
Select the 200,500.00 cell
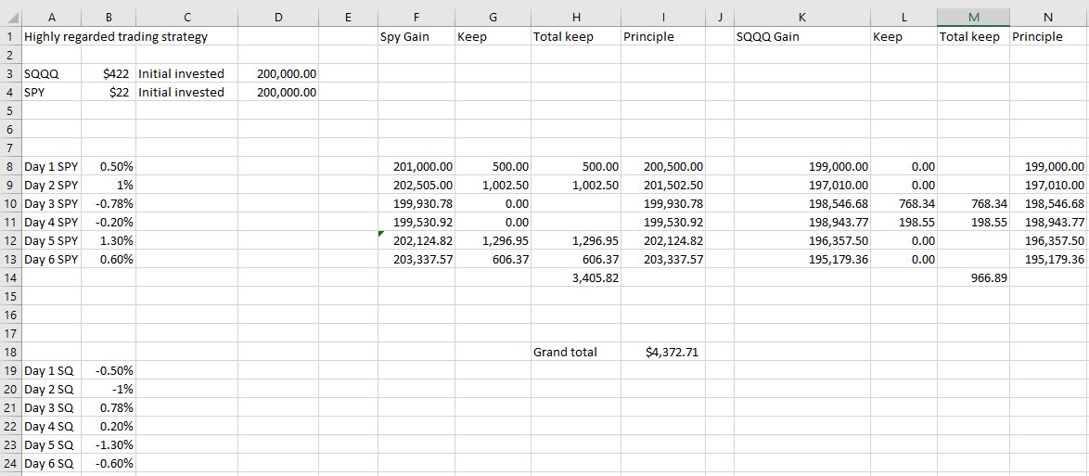point(663,166)
